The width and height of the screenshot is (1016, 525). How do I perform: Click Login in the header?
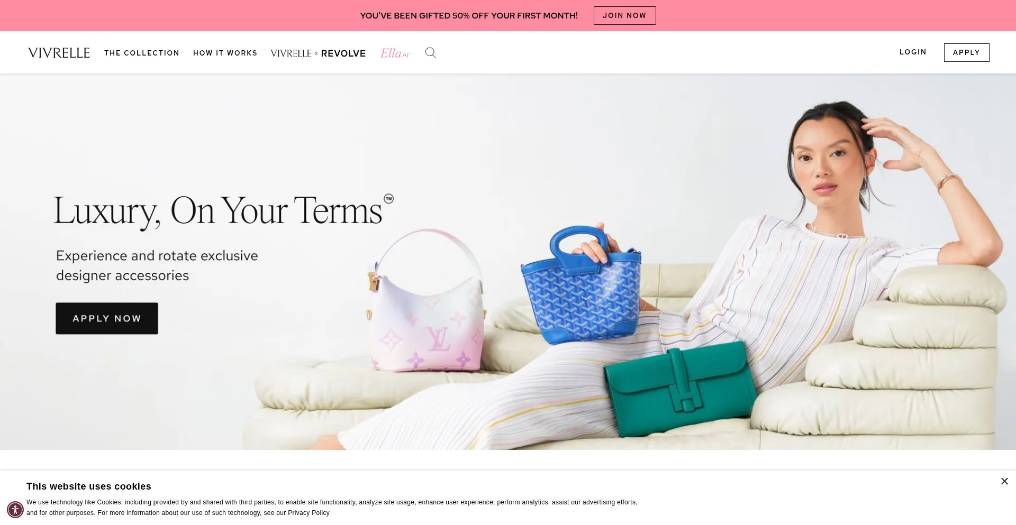pyautogui.click(x=913, y=52)
